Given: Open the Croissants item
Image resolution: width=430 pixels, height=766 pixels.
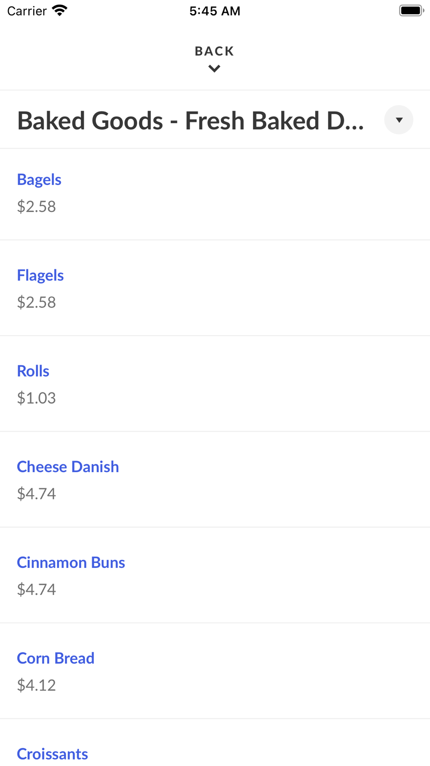Looking at the screenshot, I should point(52,754).
